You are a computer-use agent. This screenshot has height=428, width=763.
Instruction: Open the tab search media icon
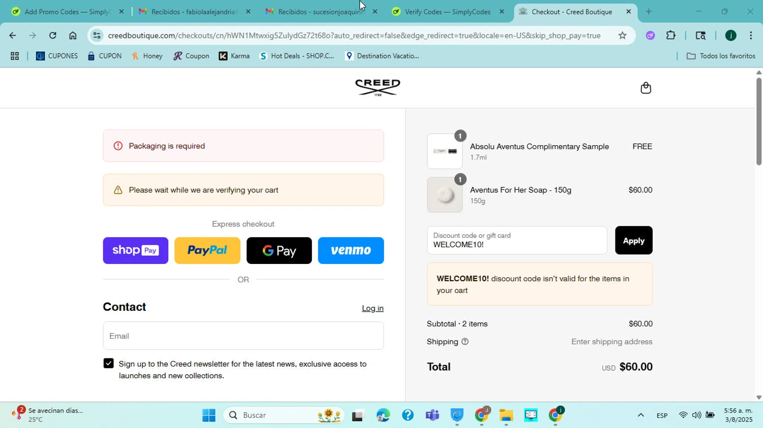pyautogui.click(x=700, y=36)
